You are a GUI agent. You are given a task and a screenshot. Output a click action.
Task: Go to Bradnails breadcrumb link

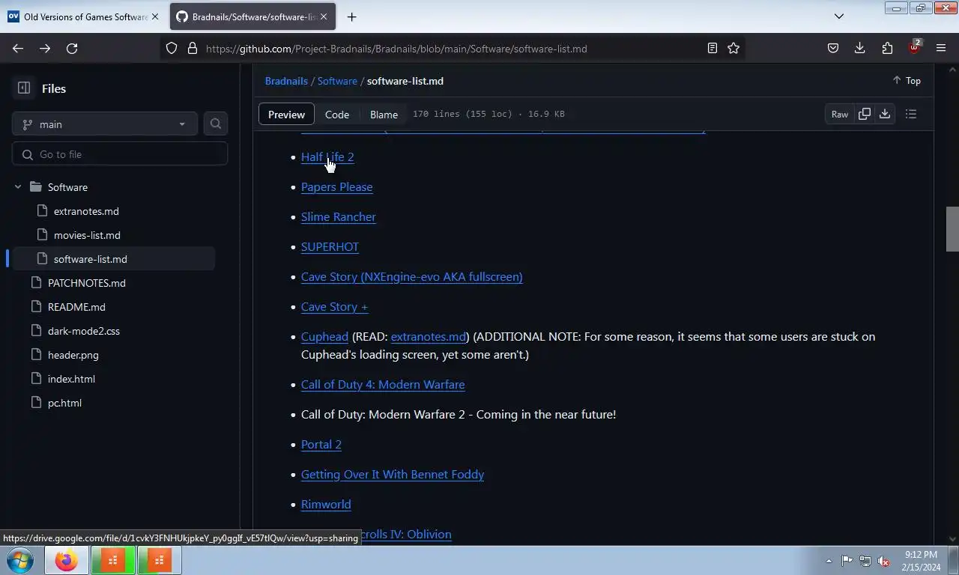tap(286, 81)
